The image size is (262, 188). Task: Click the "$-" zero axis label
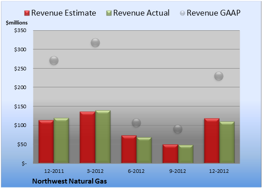(24, 163)
